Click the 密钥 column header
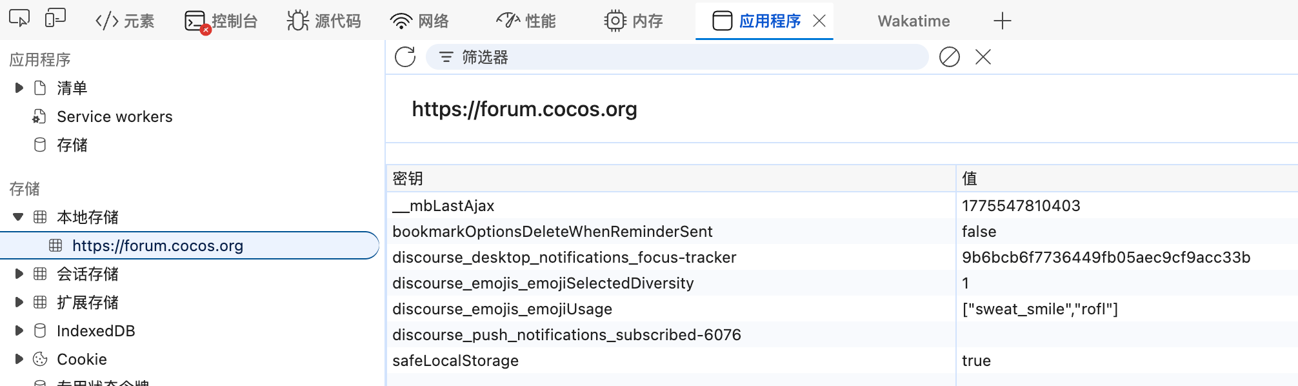Screen dimensions: 1298x386 pos(408,179)
